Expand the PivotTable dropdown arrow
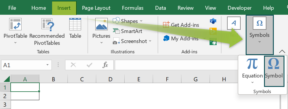This screenshot has height=109, width=288. [x=15, y=43]
